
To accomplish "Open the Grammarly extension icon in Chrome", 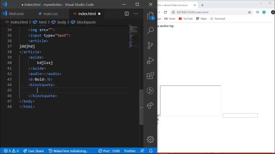I will [264, 12].
